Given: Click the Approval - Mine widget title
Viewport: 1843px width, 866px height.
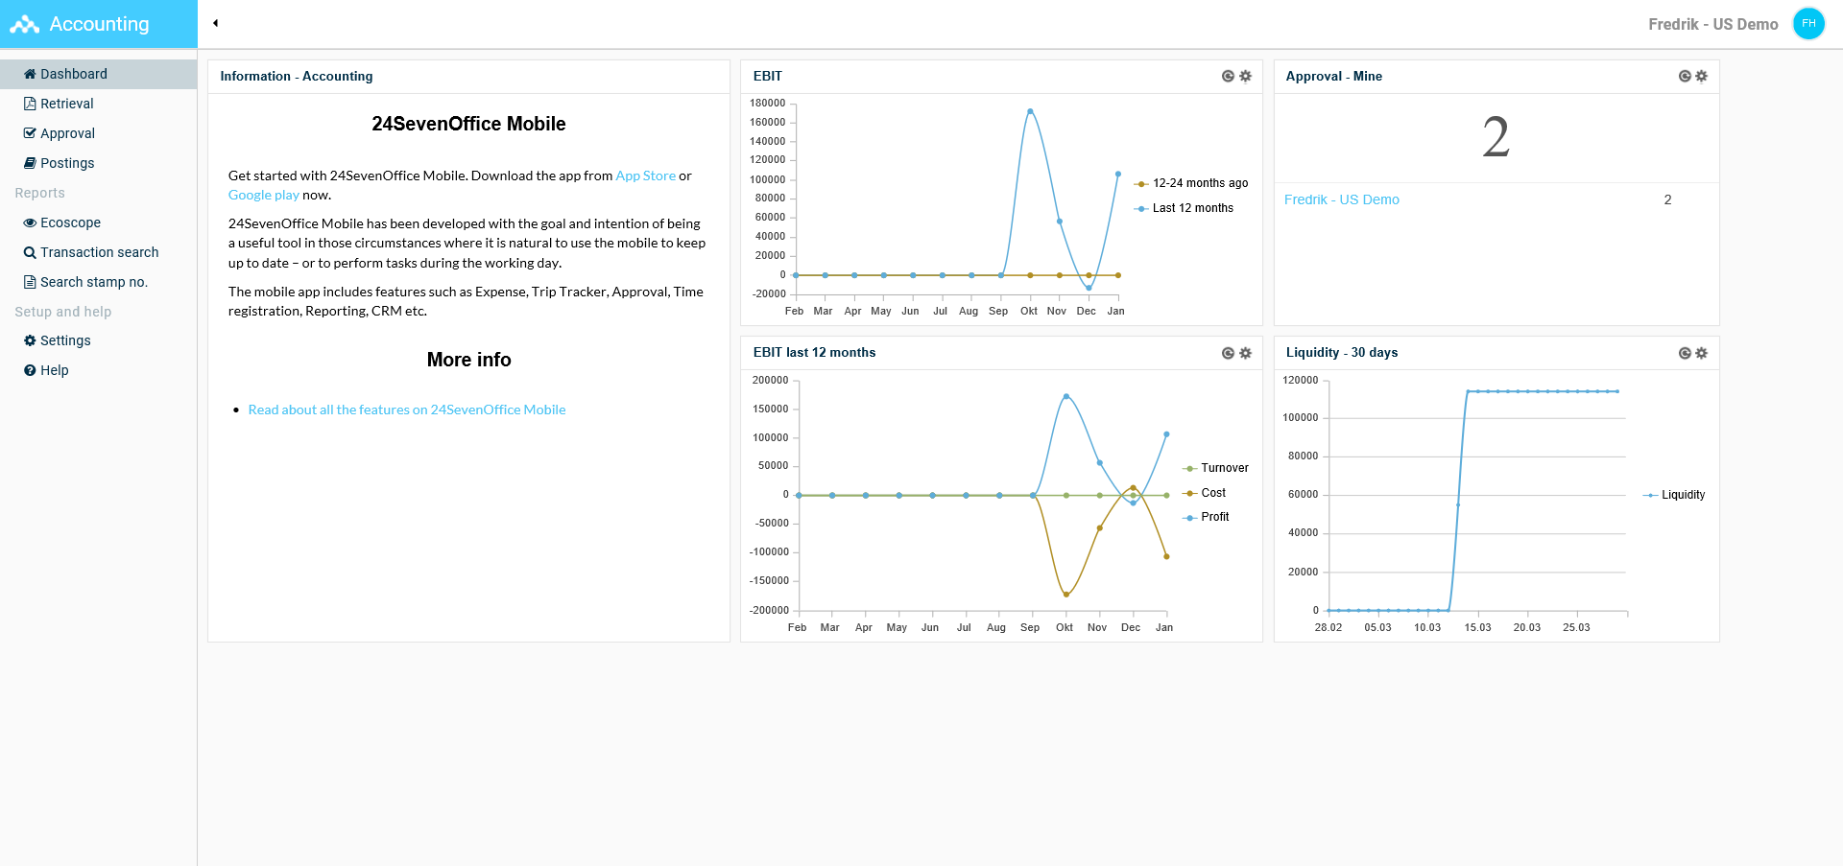Looking at the screenshot, I should tap(1334, 76).
